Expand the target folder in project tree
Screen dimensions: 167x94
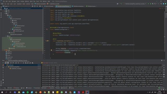(x=5, y=50)
